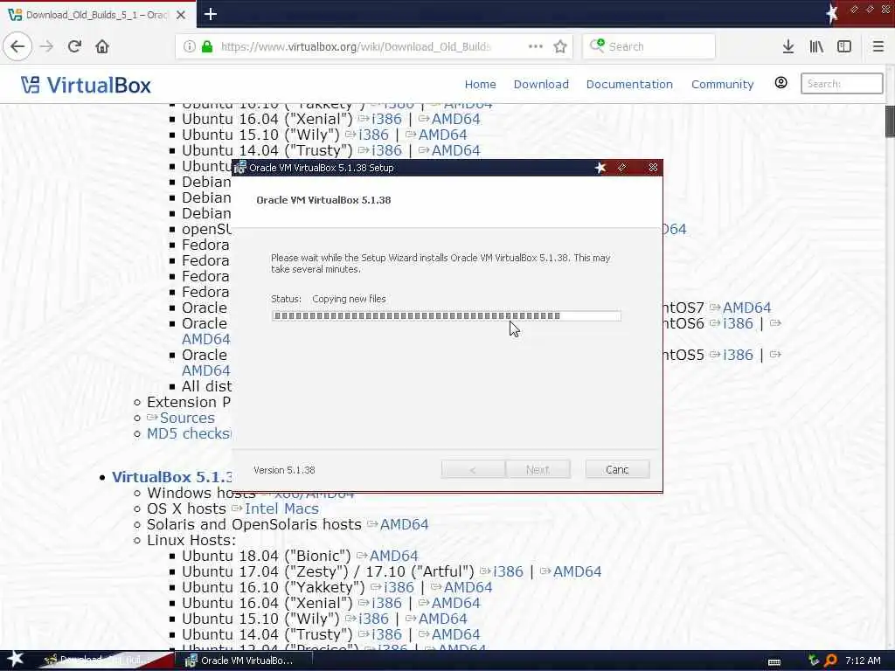Viewport: 895px width, 671px height.
Task: Open the Download menu item
Action: tap(541, 84)
